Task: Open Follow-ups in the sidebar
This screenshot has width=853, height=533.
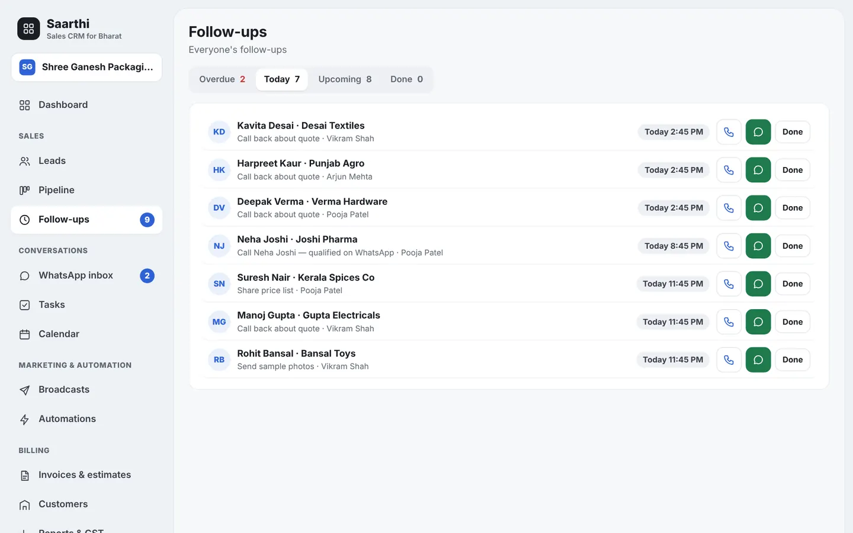Action: click(x=86, y=220)
